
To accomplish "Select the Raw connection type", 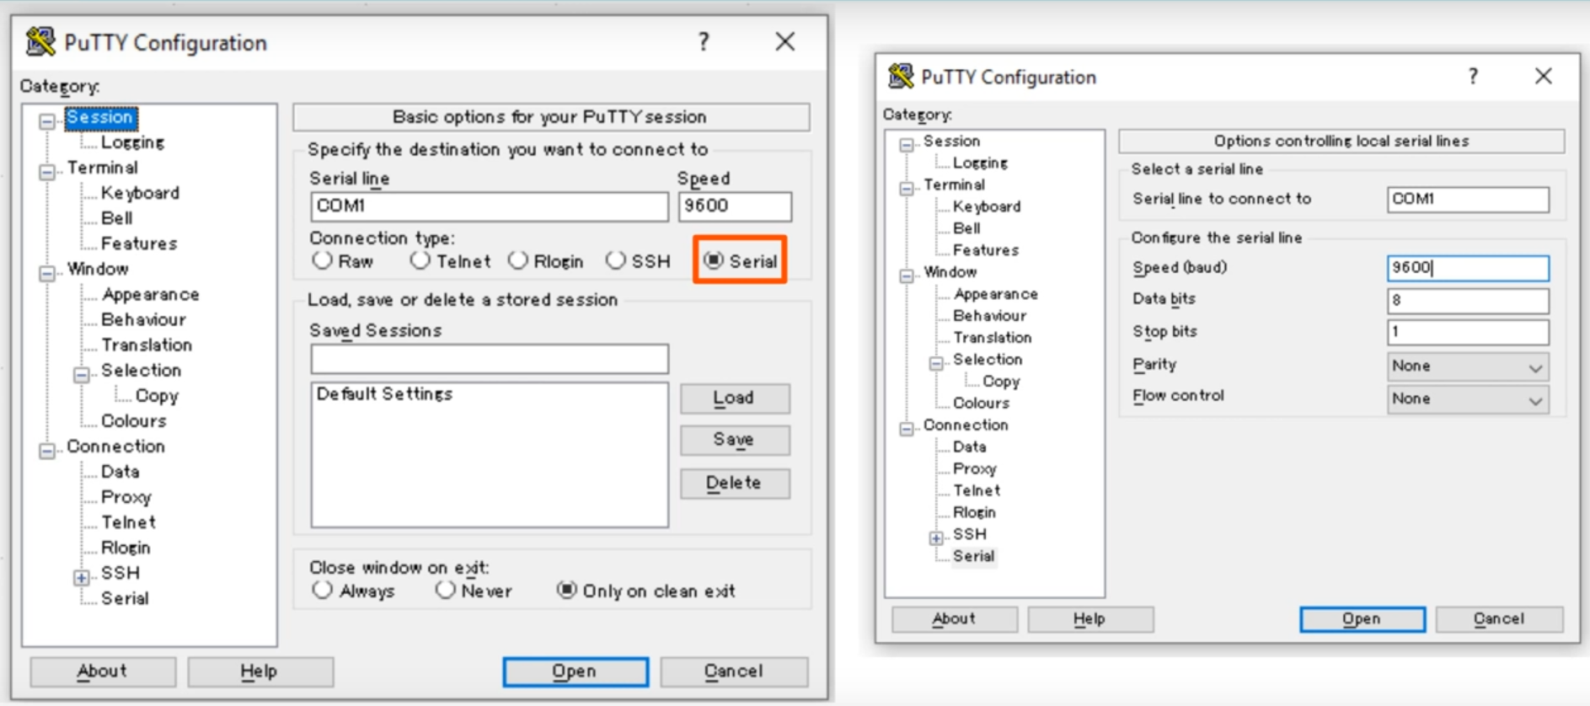I will click(x=322, y=260).
